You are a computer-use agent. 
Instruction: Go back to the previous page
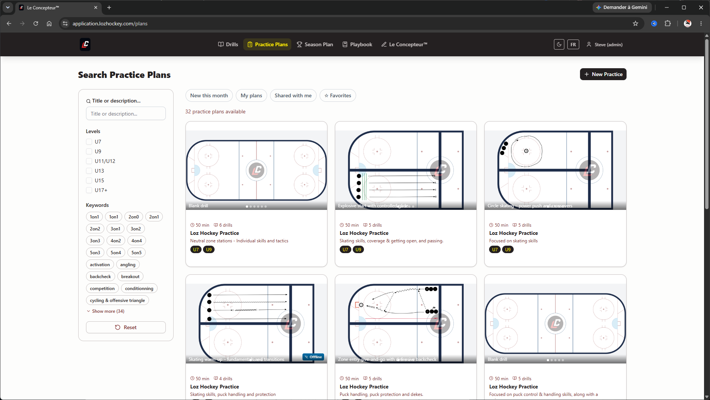click(9, 23)
